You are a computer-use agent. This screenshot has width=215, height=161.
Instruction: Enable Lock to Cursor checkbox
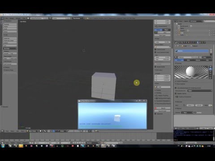155,49
